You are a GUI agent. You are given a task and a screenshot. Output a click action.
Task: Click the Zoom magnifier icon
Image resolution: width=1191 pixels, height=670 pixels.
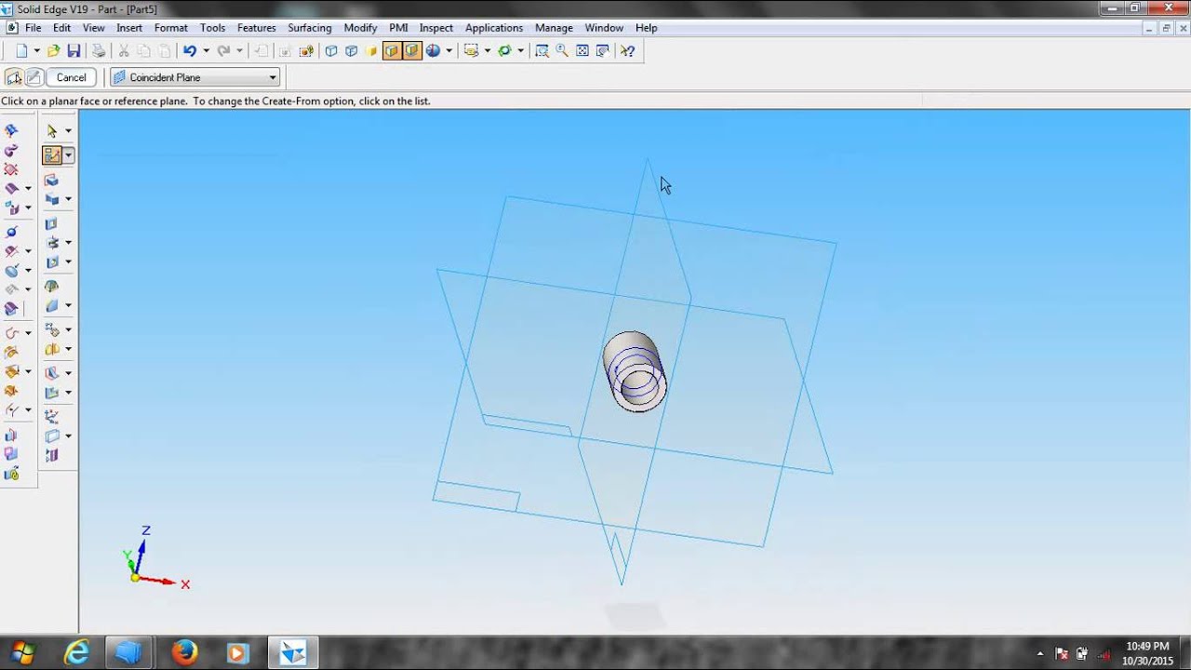pos(562,51)
